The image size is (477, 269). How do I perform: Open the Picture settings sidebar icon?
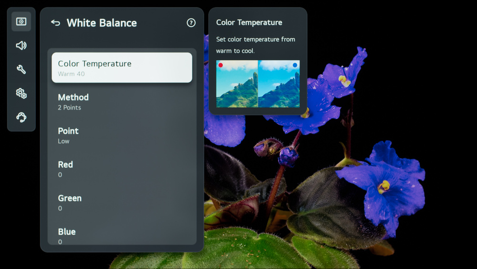click(21, 22)
